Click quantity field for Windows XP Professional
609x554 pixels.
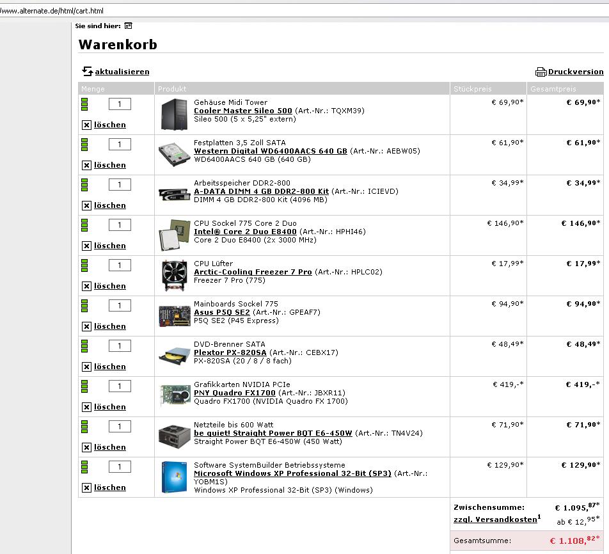click(120, 468)
